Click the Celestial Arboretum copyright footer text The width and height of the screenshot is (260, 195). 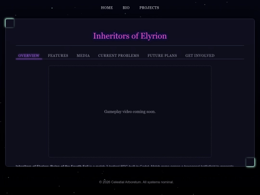coord(136,182)
